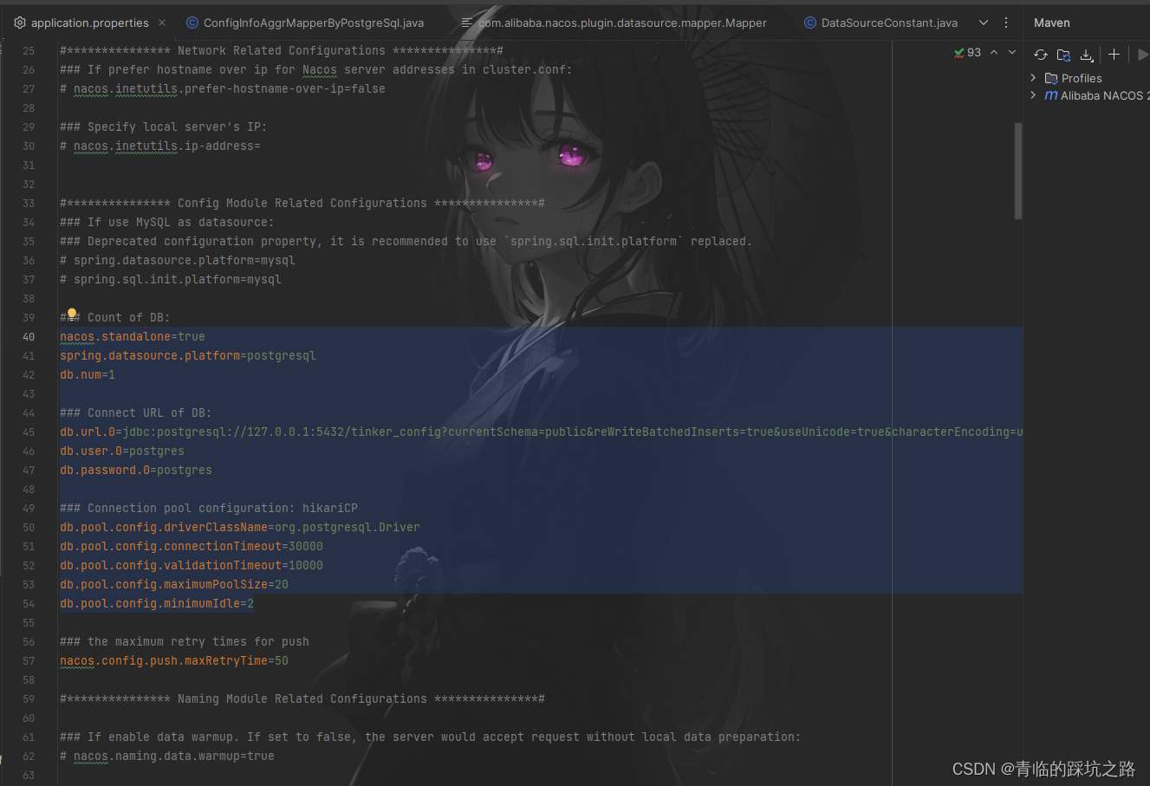
Task: Open ConfigInfoAggrMapperByPostgreSql.java tab
Action: (304, 23)
